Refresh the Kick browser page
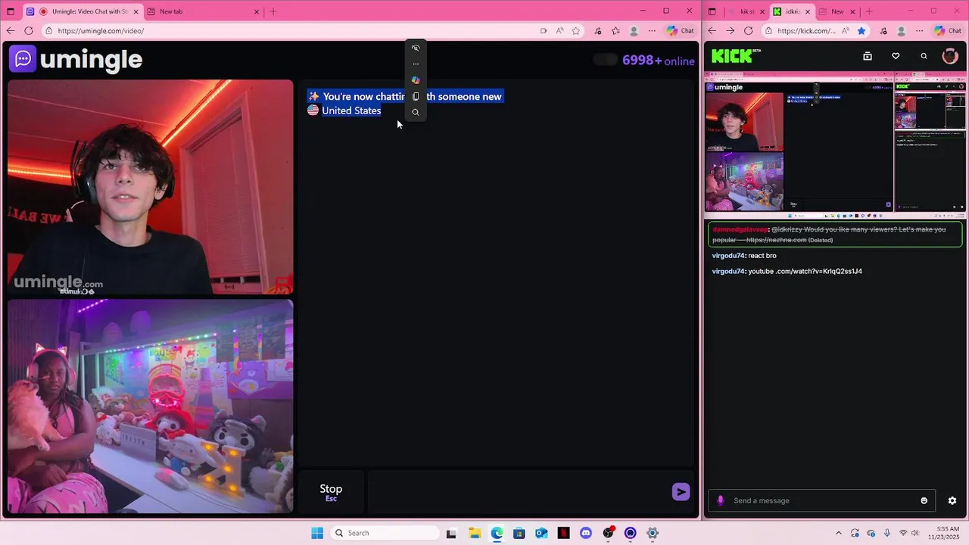The image size is (969, 545). point(749,31)
